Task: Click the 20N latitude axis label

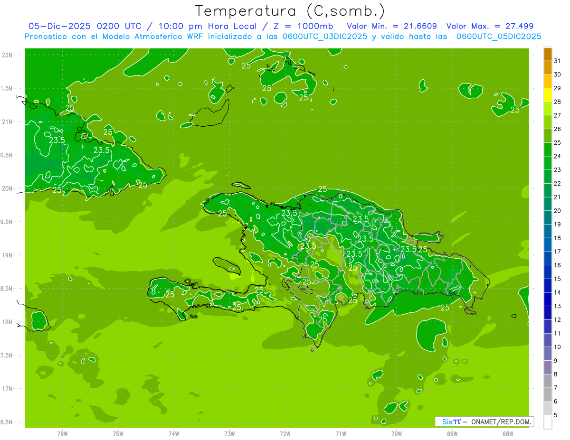Action: tap(7, 188)
